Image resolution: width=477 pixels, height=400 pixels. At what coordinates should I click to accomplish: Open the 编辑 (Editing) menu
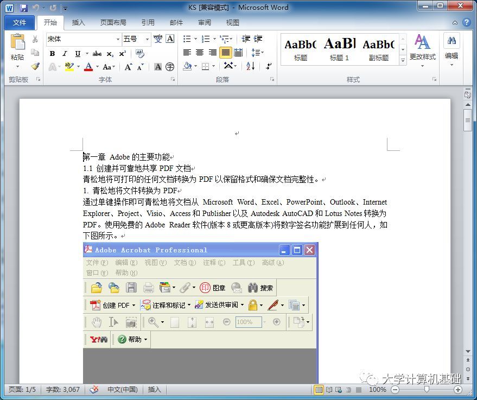point(451,50)
